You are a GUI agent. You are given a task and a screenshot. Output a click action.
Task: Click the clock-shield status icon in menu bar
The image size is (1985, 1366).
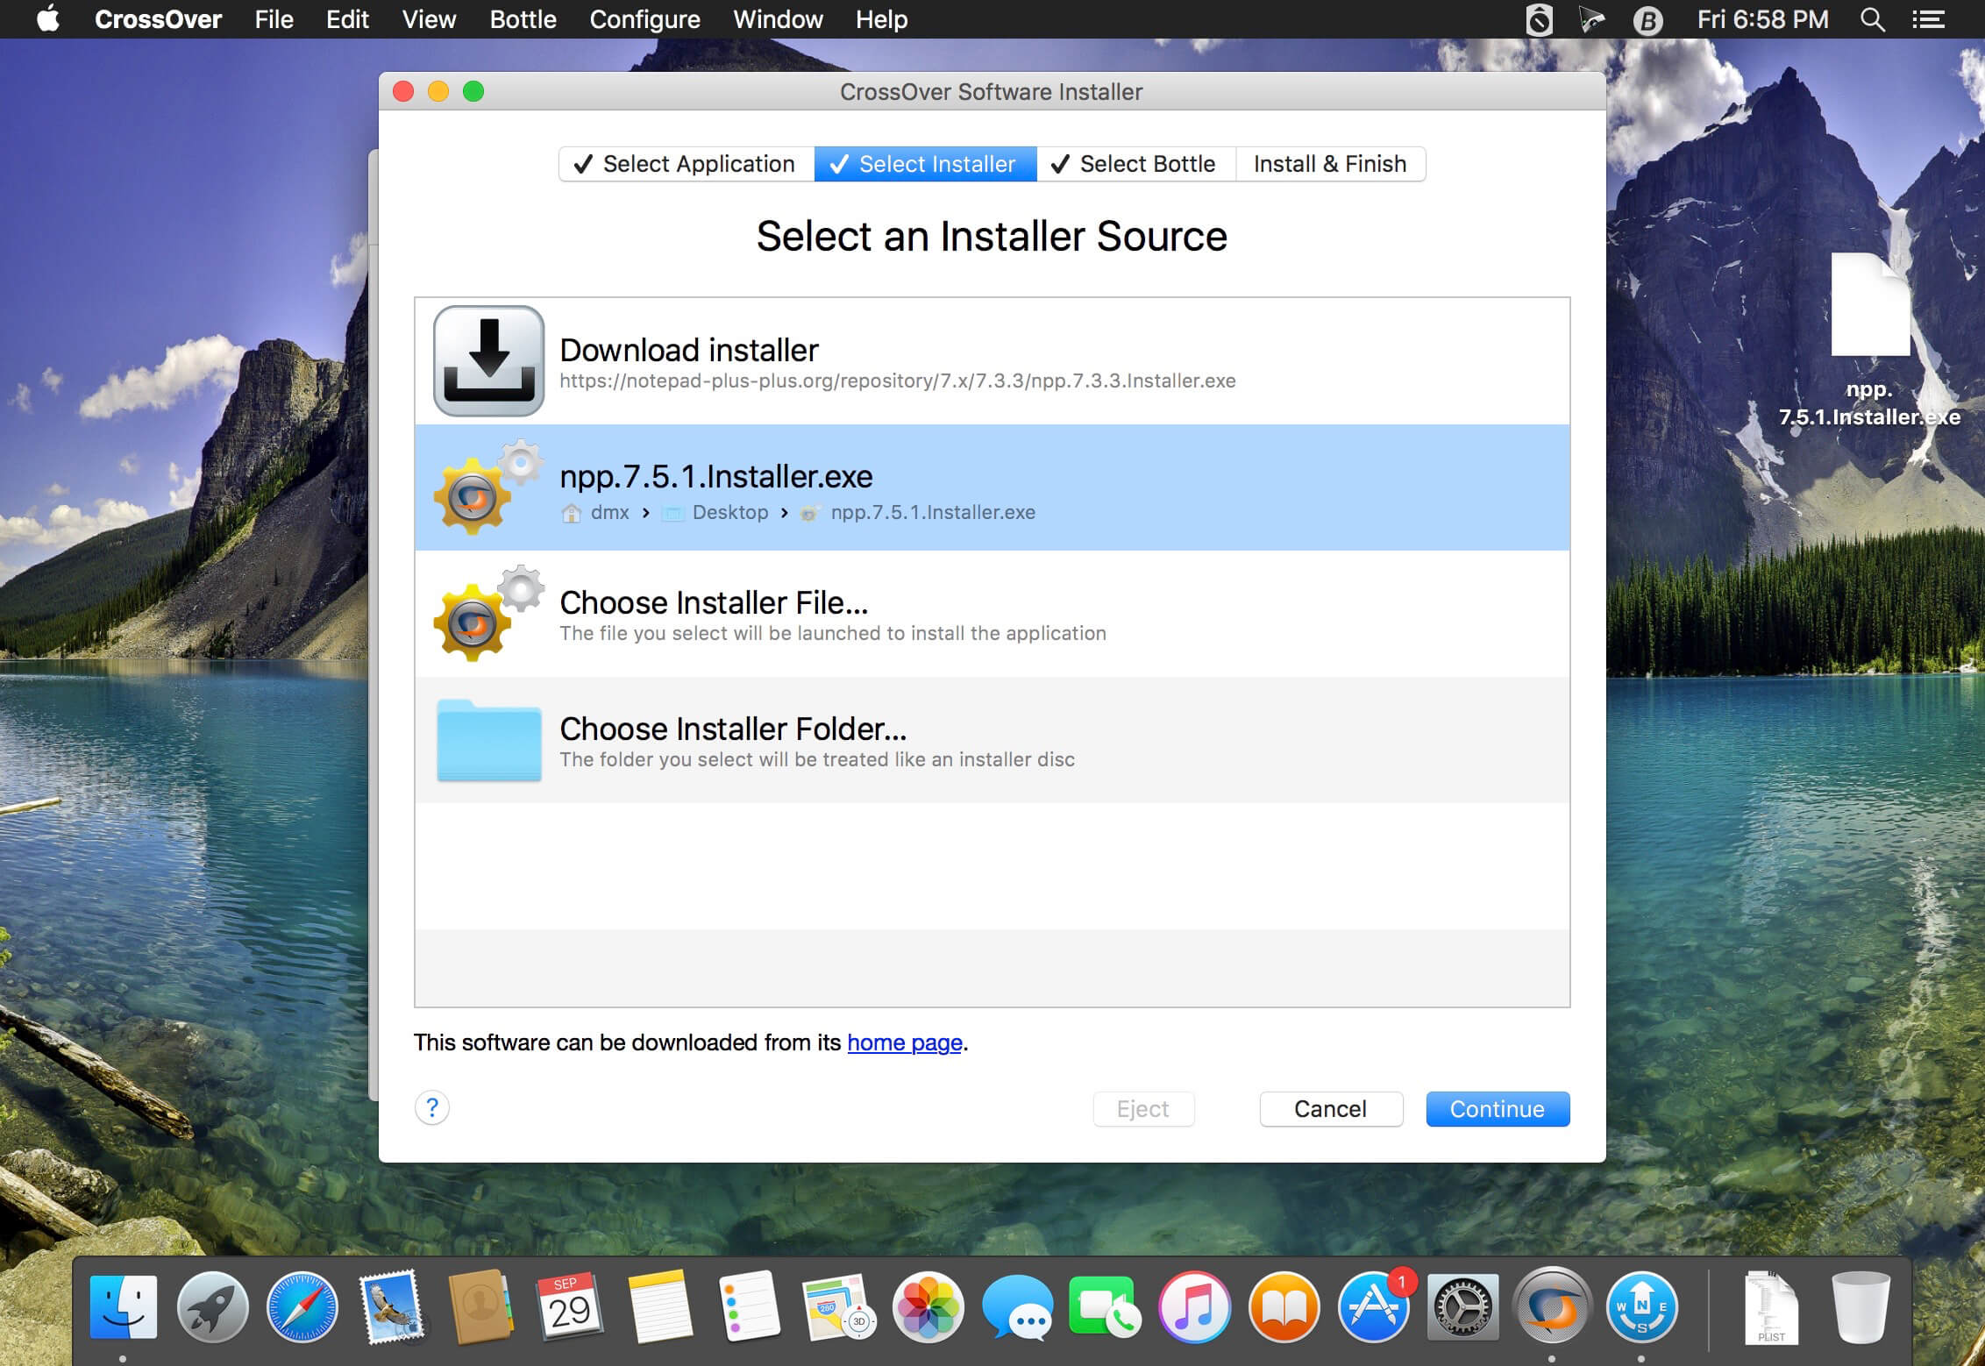pyautogui.click(x=1539, y=19)
